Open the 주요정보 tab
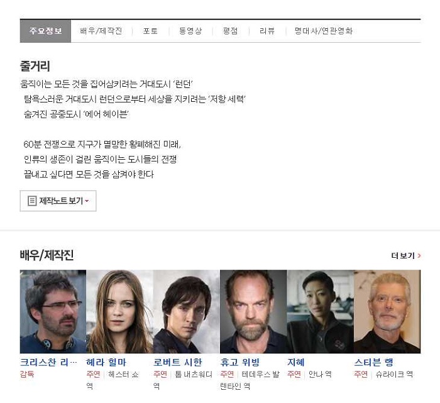Viewport: 440px width, 403px height. pos(45,31)
